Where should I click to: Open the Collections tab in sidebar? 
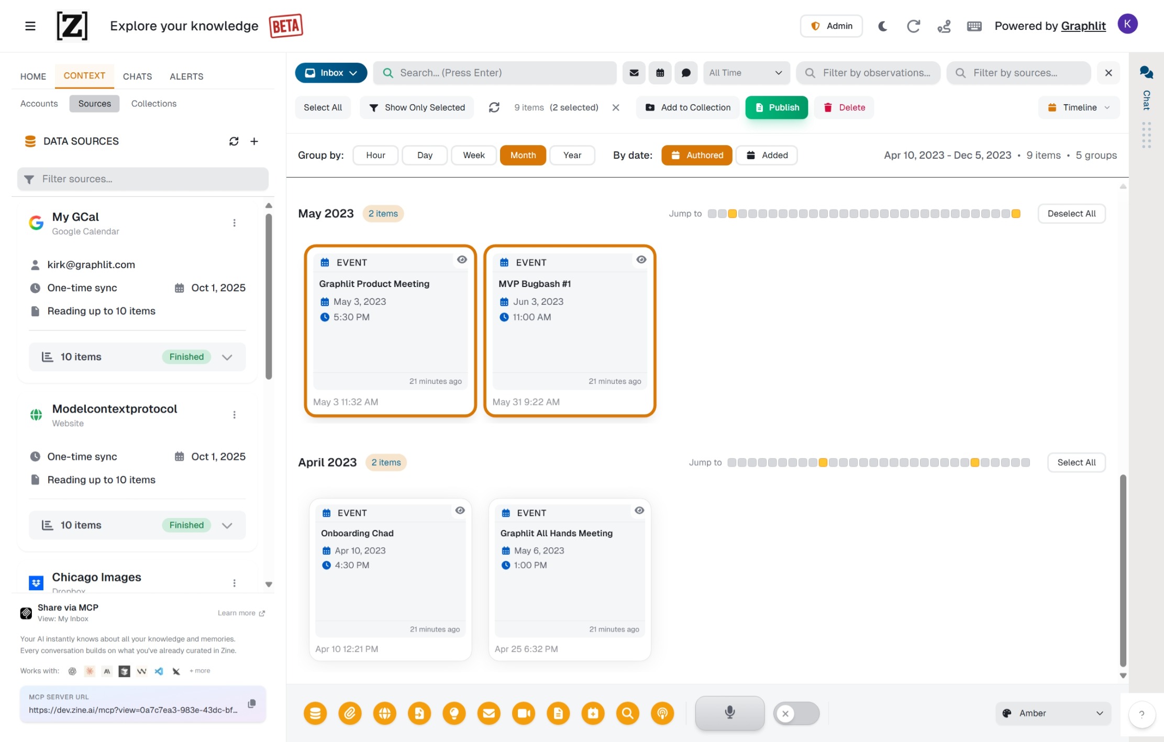(x=153, y=103)
